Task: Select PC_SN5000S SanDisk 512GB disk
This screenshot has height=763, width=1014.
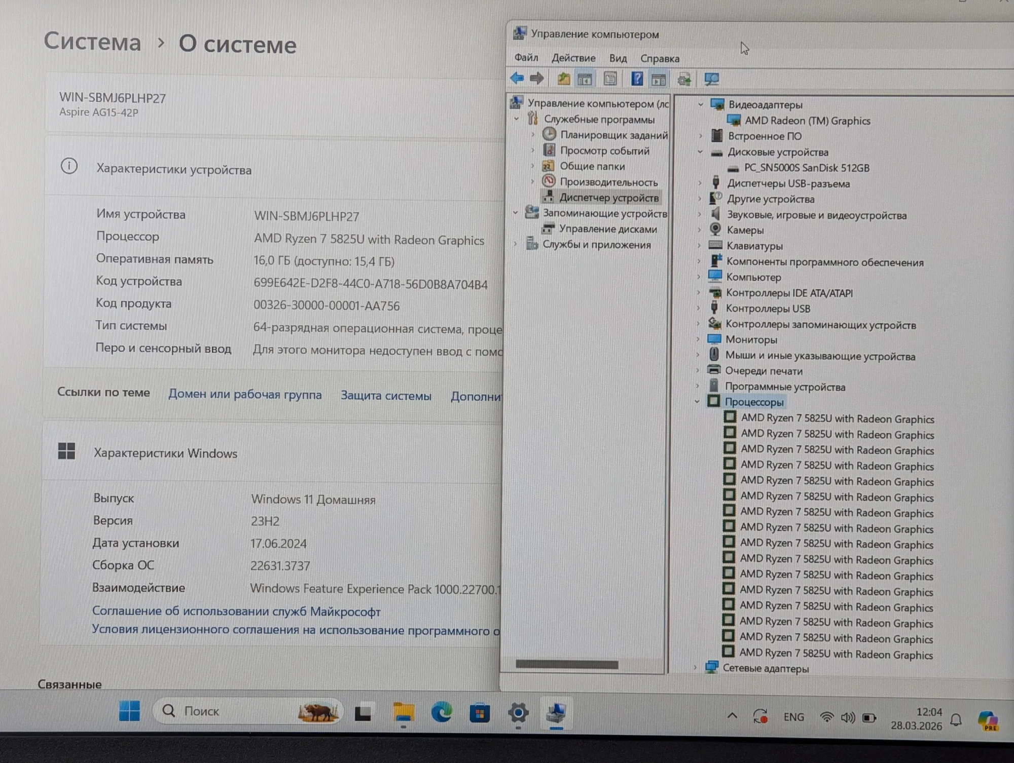Action: coord(806,168)
